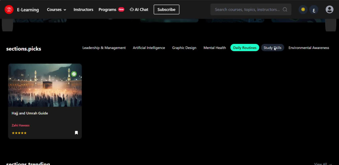Expand the Courses dropdown menu
The width and height of the screenshot is (339, 165).
point(56,10)
